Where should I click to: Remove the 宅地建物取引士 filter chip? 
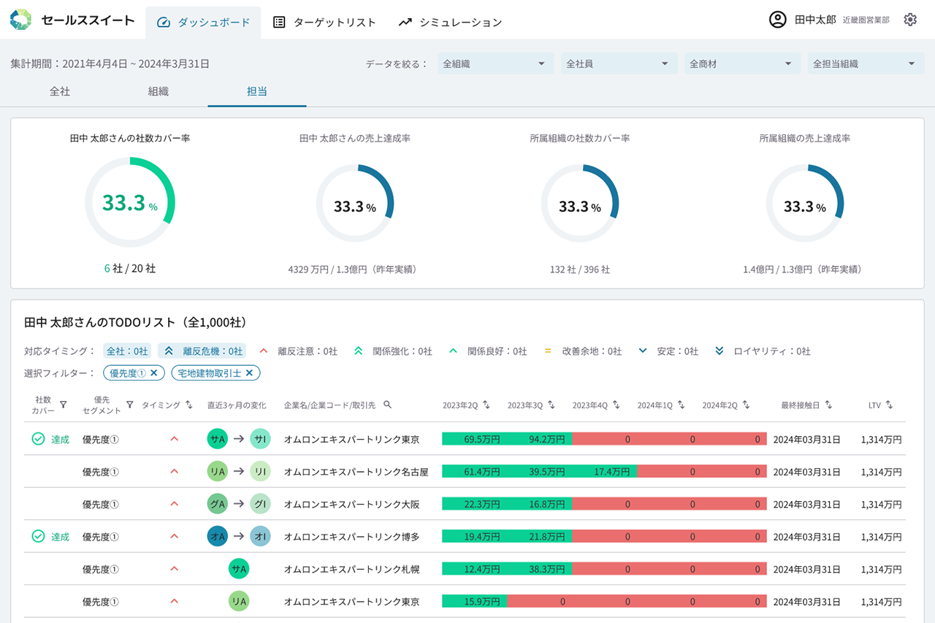pyautogui.click(x=249, y=373)
